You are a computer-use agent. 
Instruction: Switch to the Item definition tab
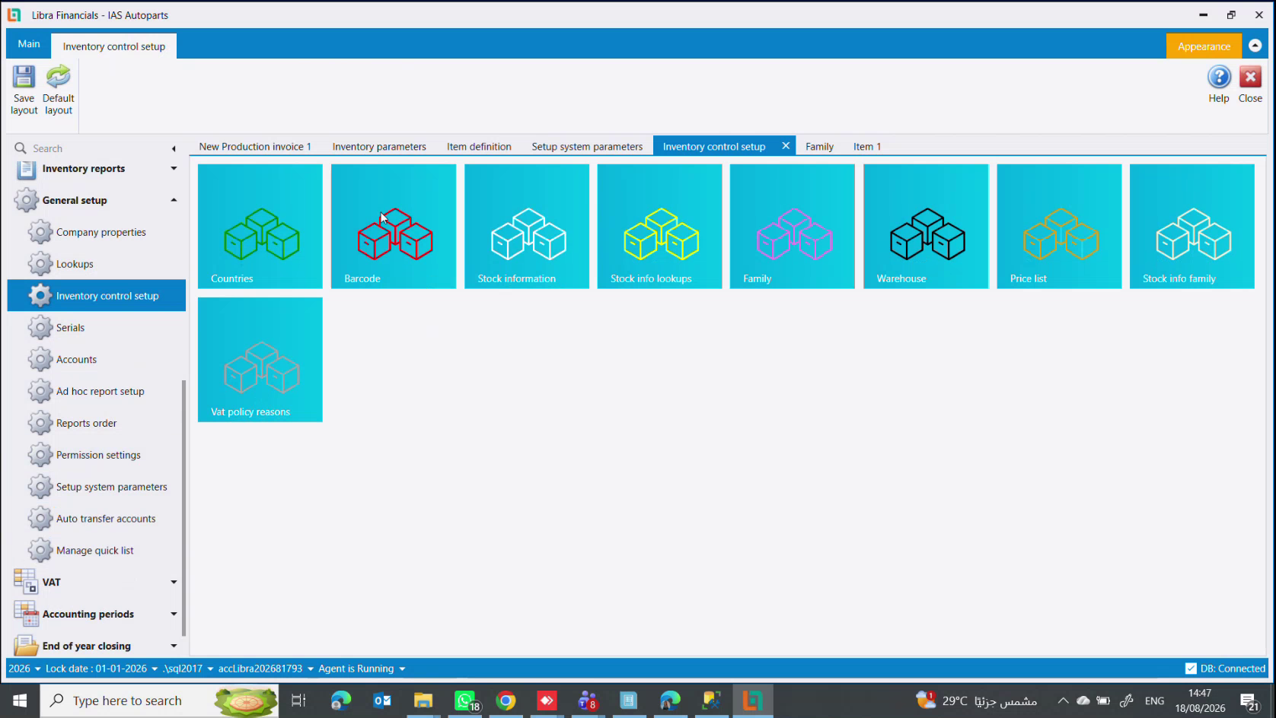tap(479, 147)
